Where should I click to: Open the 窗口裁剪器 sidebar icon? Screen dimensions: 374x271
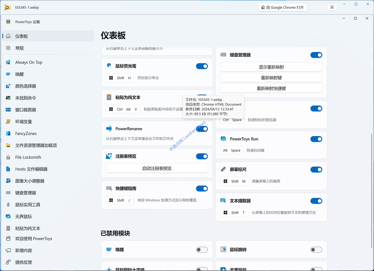pos(8,110)
